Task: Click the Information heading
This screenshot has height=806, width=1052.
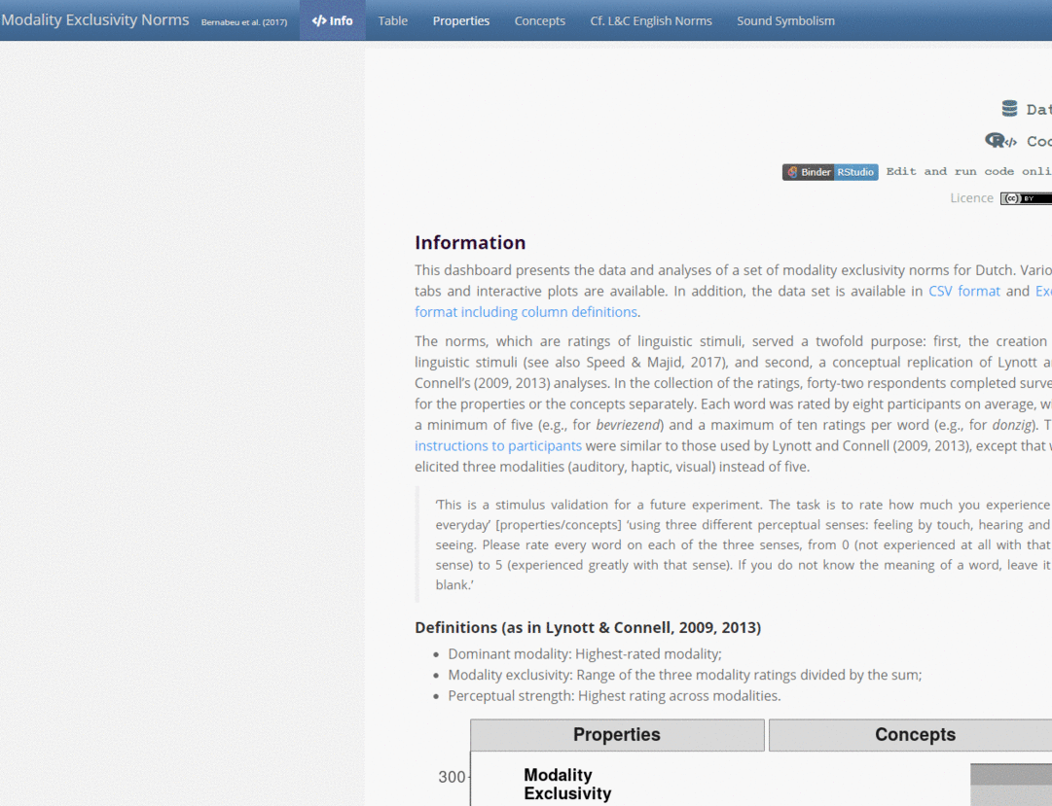Action: tap(470, 242)
